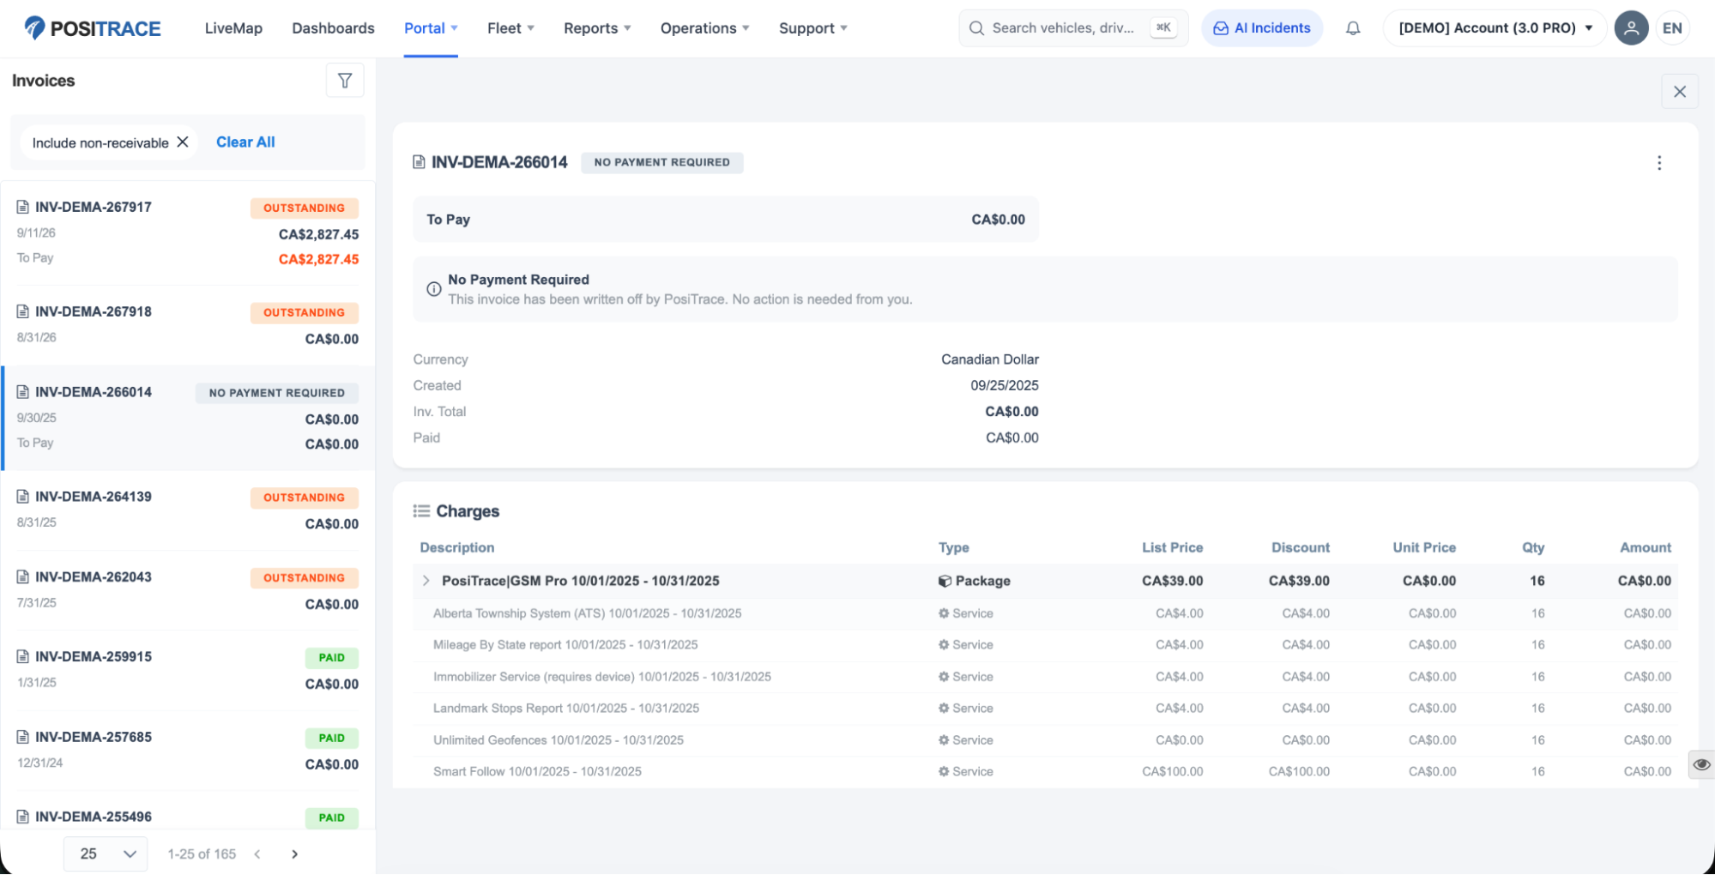
Task: Go to previous page of invoices
Action: click(x=257, y=854)
